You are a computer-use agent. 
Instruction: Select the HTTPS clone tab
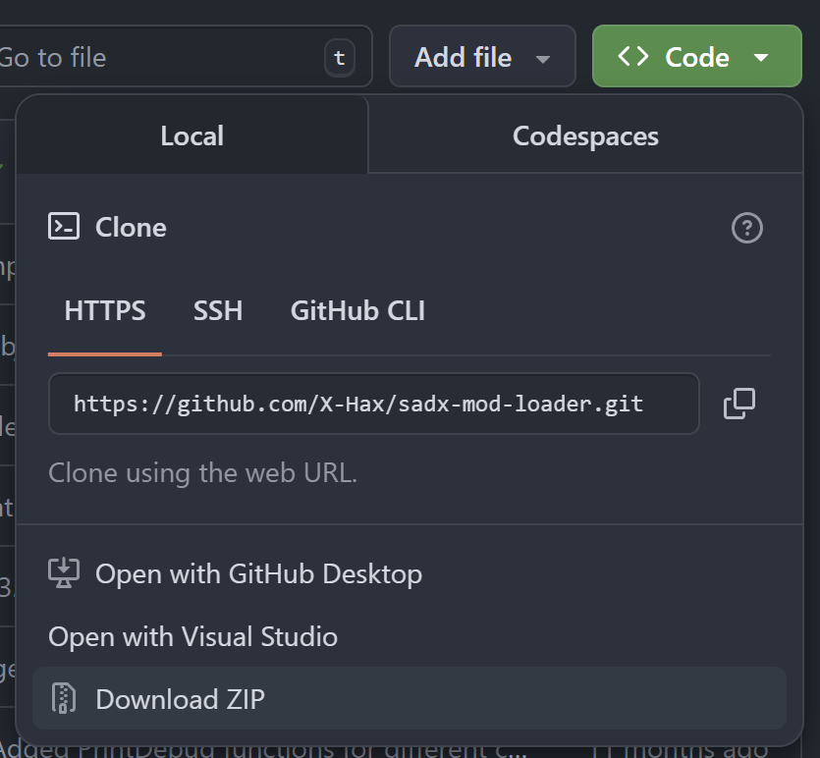(x=105, y=311)
